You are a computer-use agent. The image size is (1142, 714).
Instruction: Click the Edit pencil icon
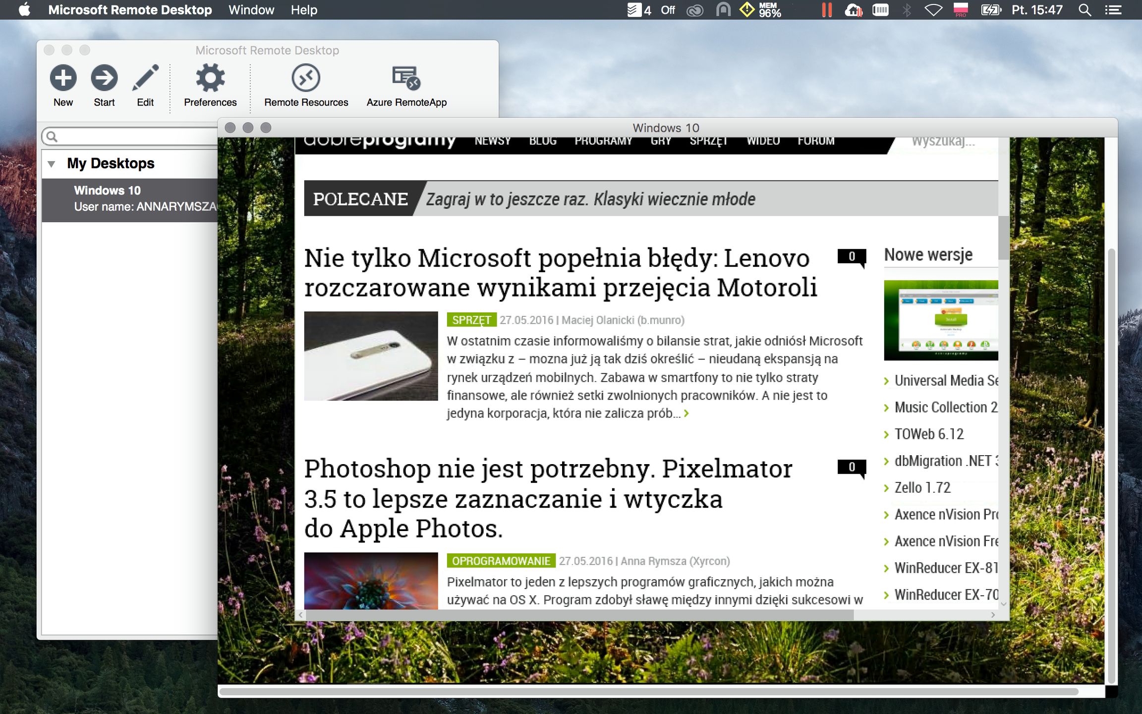[x=145, y=78]
